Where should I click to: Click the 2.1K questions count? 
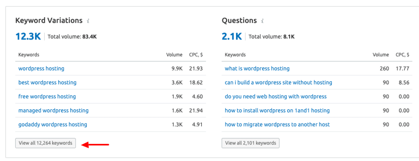(232, 36)
